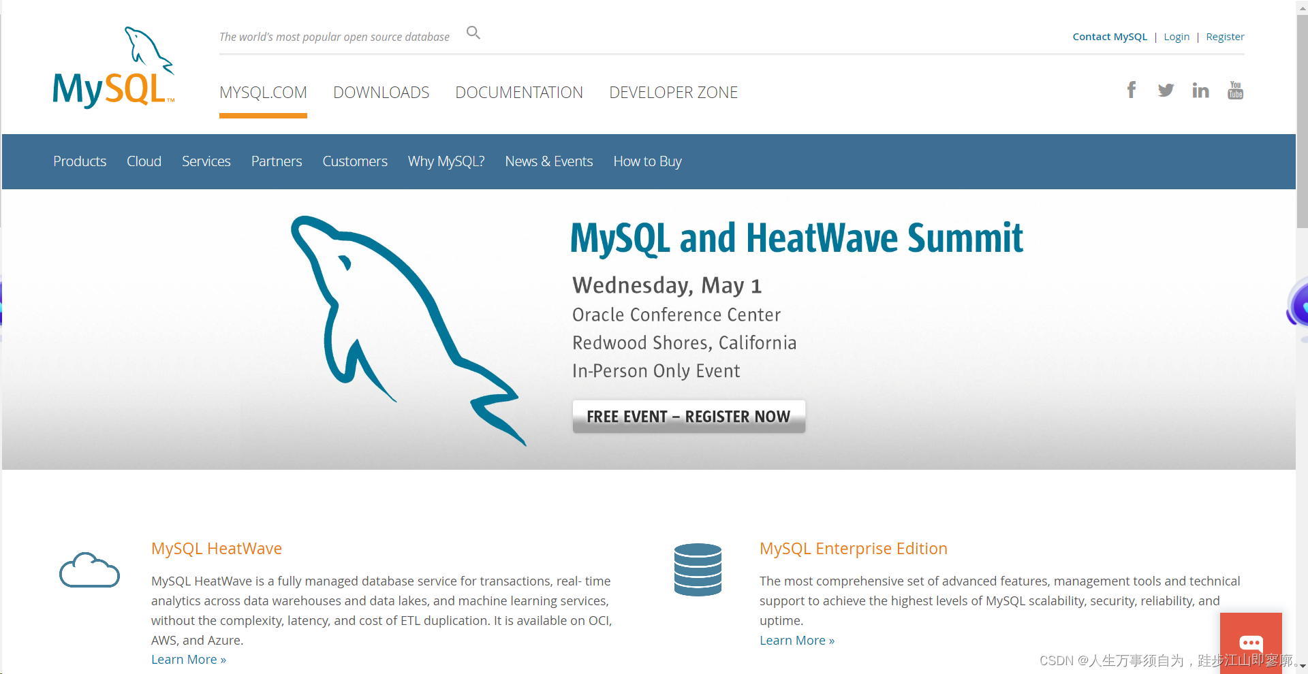Open MySQL Facebook page icon
1308x674 pixels.
[x=1132, y=90]
